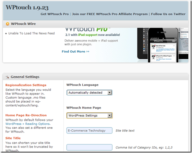Click the iPhone promo image

[163, 45]
